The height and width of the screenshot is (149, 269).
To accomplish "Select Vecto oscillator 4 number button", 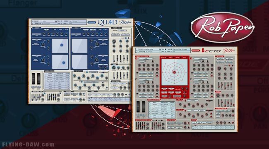I will [191, 79].
